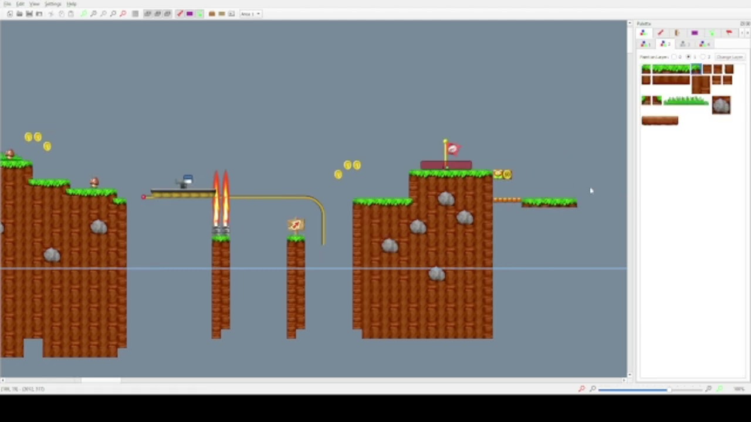Open the Help menu
The height and width of the screenshot is (422, 751).
pyautogui.click(x=71, y=4)
